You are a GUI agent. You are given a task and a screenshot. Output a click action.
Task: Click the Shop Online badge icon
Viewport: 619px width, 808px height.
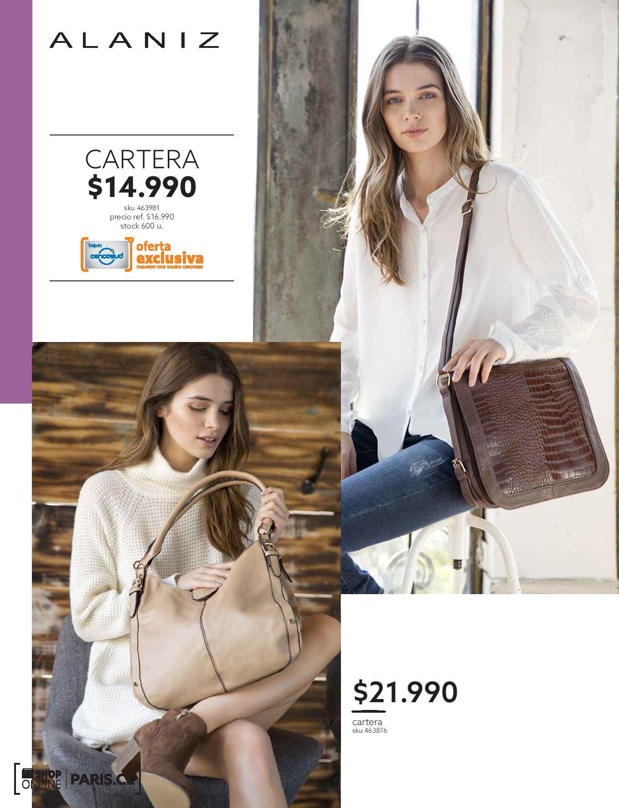(41, 779)
